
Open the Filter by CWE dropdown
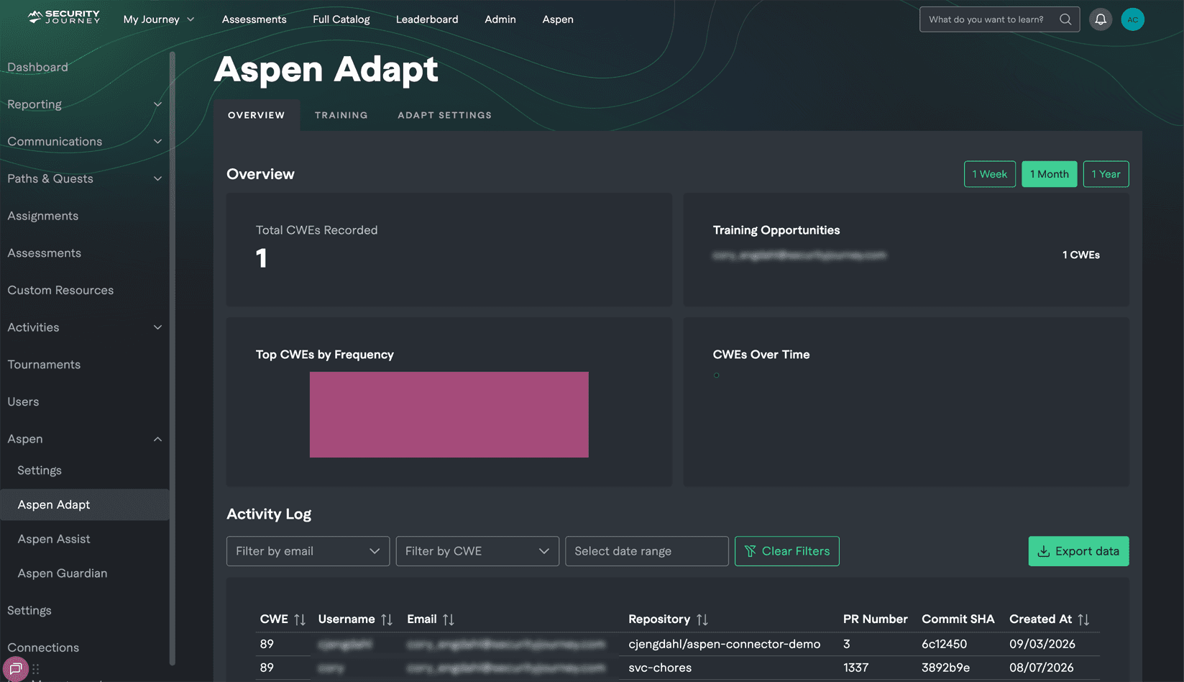[x=477, y=551]
